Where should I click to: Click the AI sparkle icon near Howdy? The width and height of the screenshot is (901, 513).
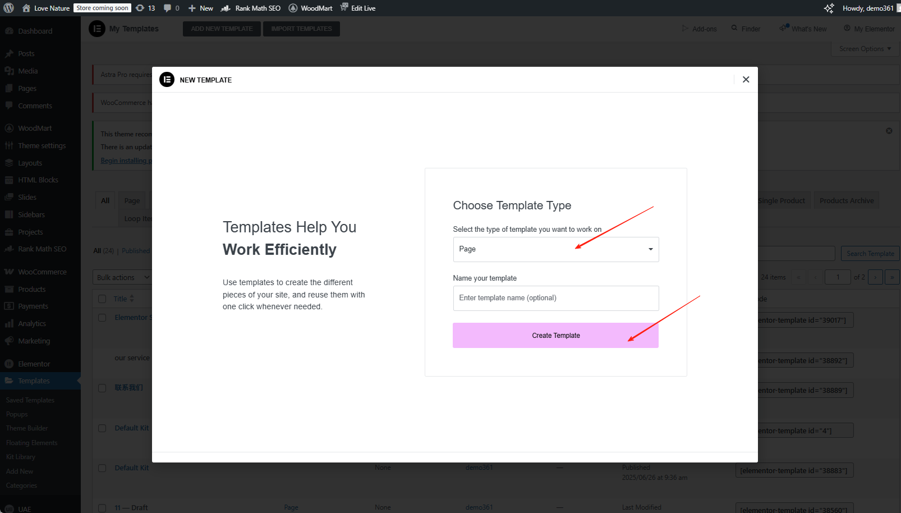click(829, 8)
